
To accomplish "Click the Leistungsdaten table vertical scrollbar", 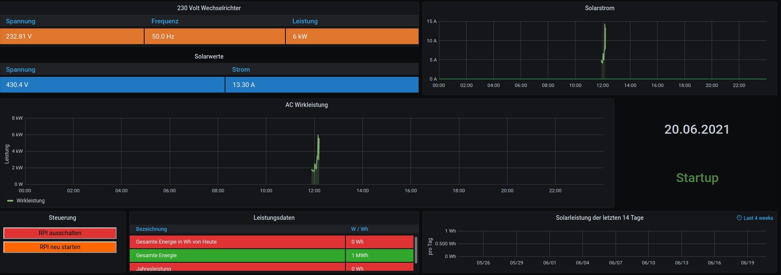I will (x=416, y=250).
